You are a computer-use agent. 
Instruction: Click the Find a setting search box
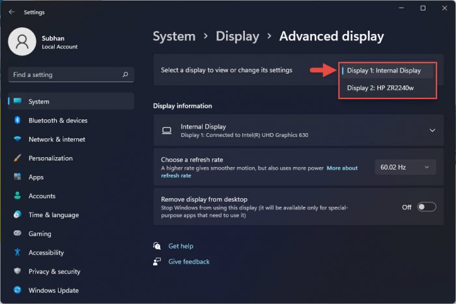coord(65,75)
